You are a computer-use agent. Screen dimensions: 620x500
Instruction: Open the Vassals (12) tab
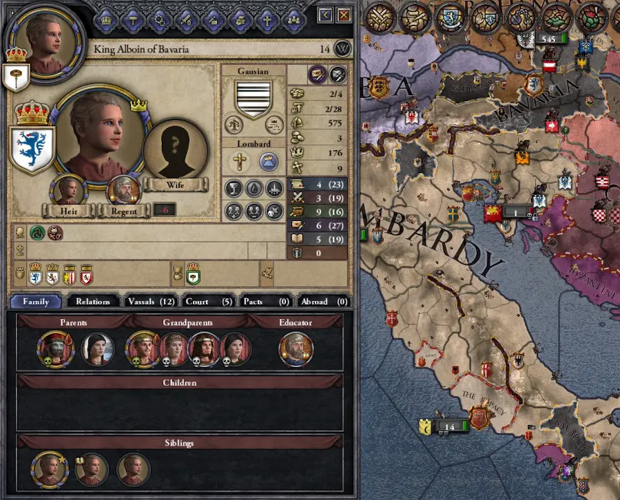(x=151, y=302)
